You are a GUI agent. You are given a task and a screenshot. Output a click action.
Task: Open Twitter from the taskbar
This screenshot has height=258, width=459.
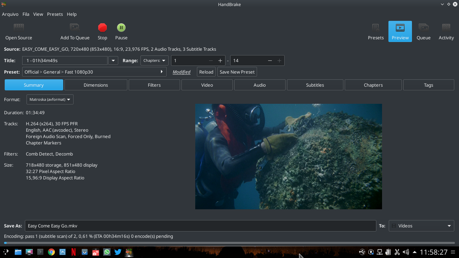tap(118, 252)
